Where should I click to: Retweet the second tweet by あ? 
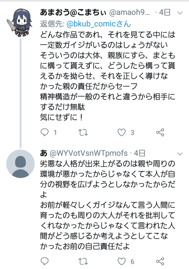click(83, 261)
